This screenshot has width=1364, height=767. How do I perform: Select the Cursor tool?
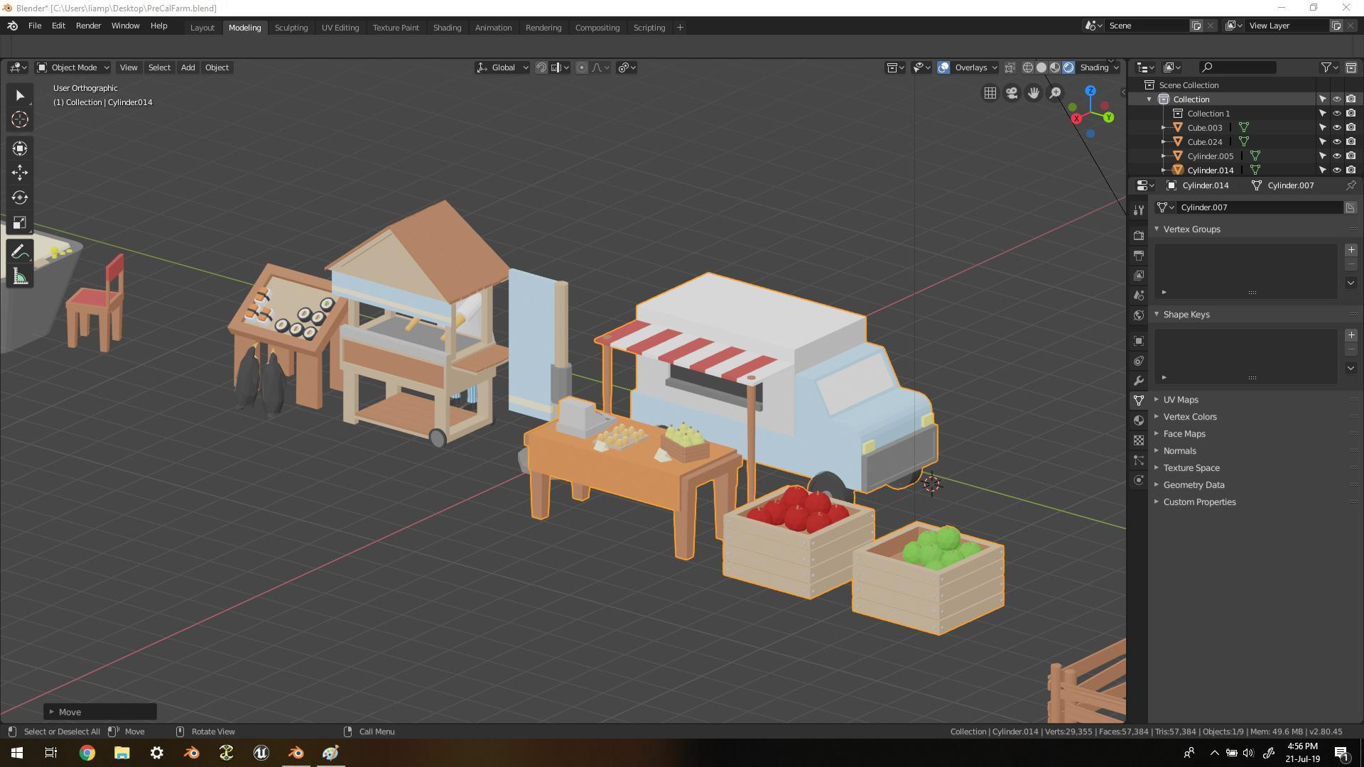tap(20, 120)
